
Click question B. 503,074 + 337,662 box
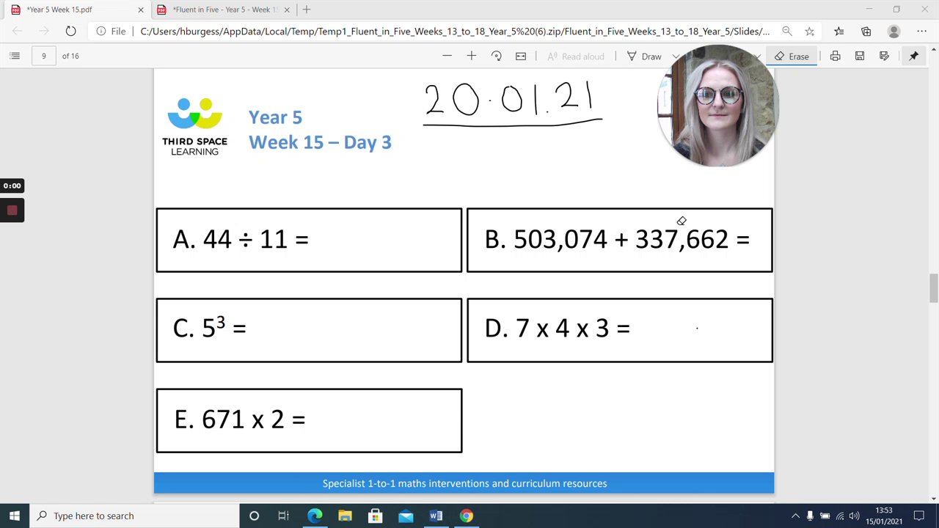point(619,240)
